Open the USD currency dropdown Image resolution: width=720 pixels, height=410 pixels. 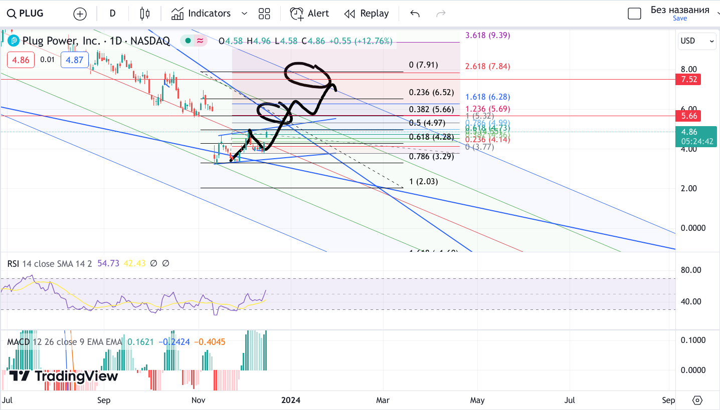(x=697, y=41)
